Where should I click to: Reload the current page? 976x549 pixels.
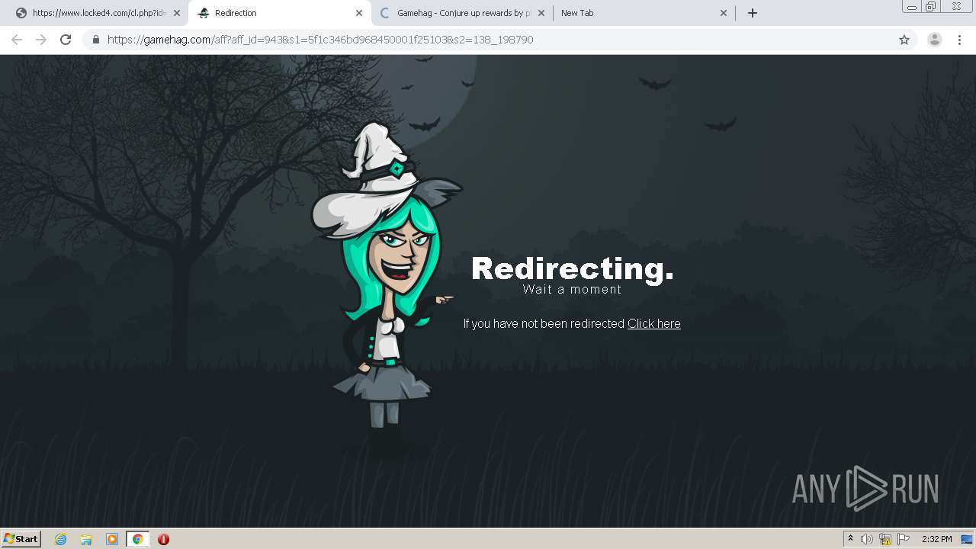(x=66, y=40)
